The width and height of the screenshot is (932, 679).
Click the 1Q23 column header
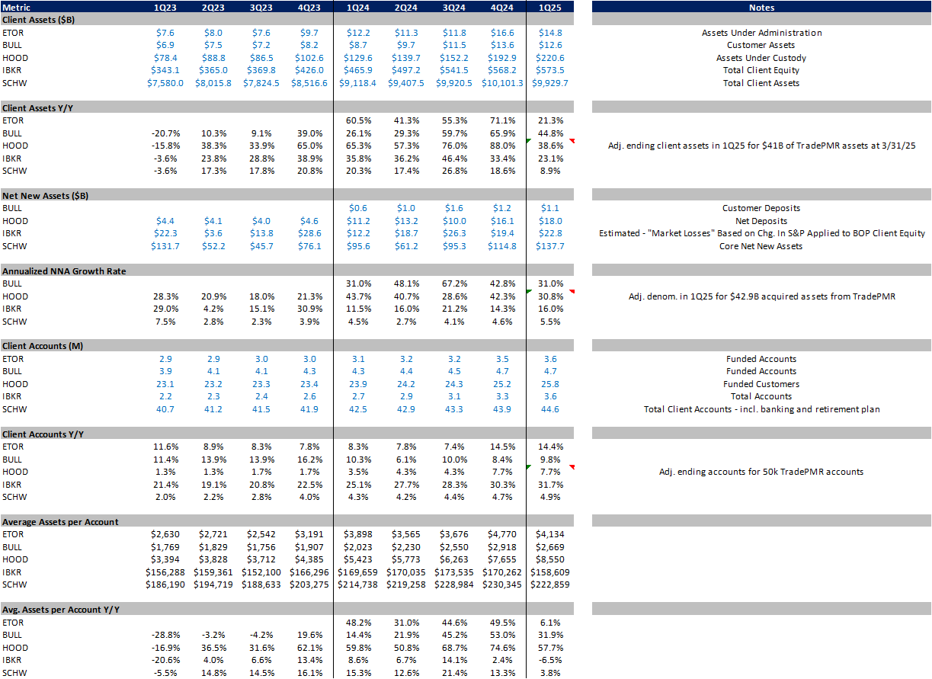[165, 8]
